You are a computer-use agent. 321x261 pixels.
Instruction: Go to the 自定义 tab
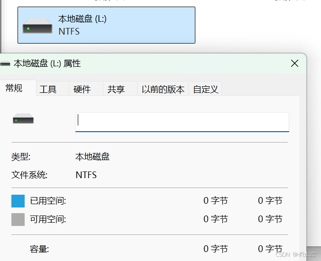(x=206, y=90)
